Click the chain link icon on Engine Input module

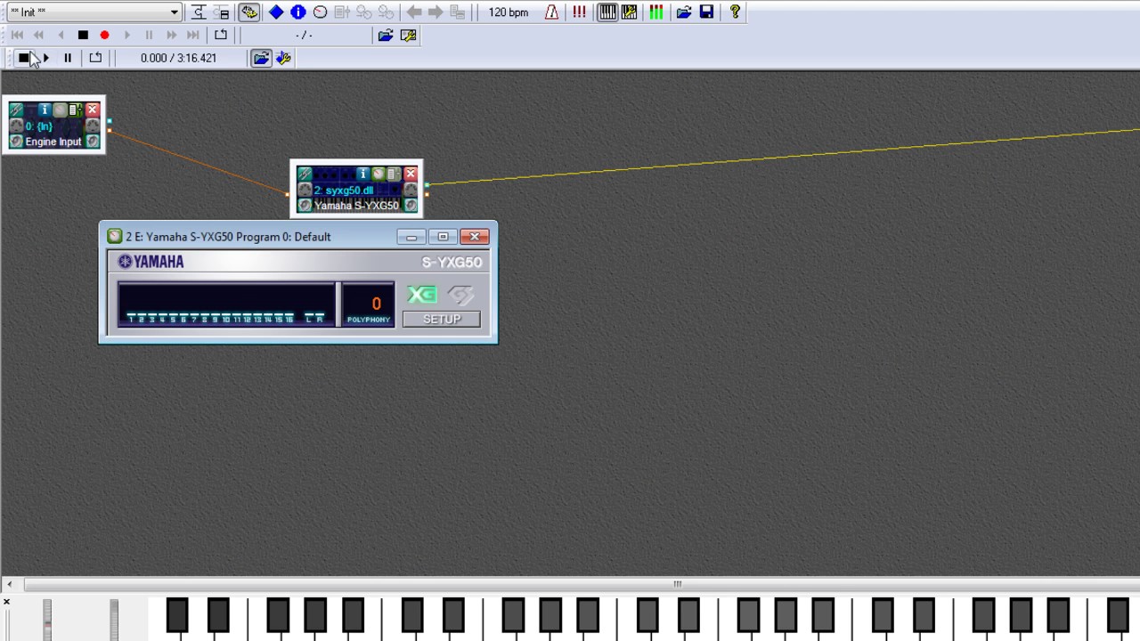[16, 110]
